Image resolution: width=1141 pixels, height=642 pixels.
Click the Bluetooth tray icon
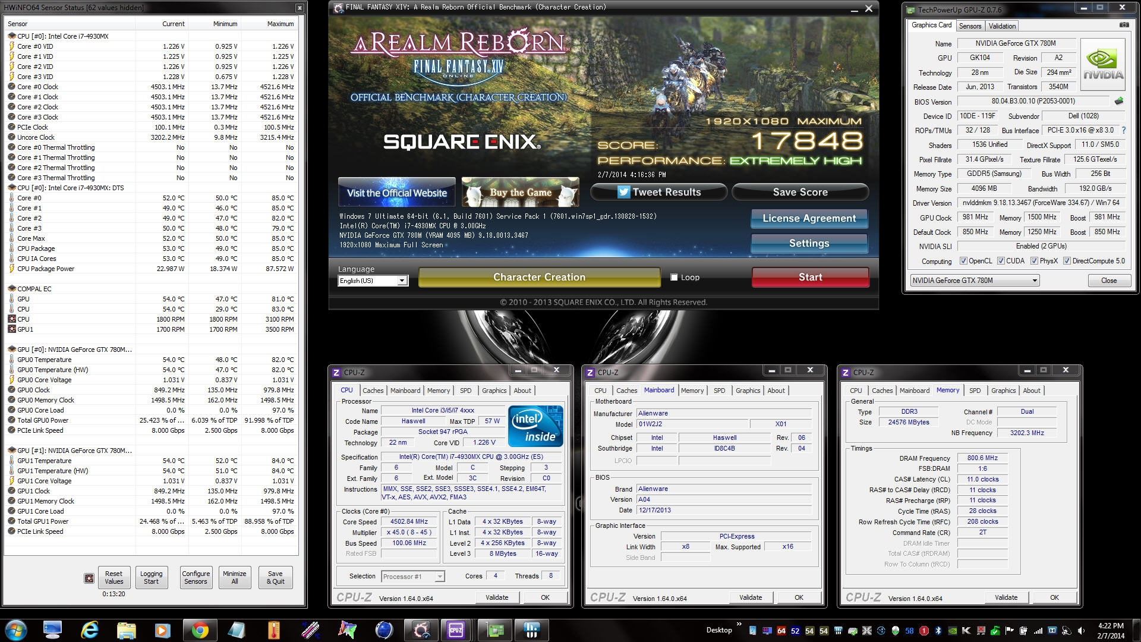point(938,631)
